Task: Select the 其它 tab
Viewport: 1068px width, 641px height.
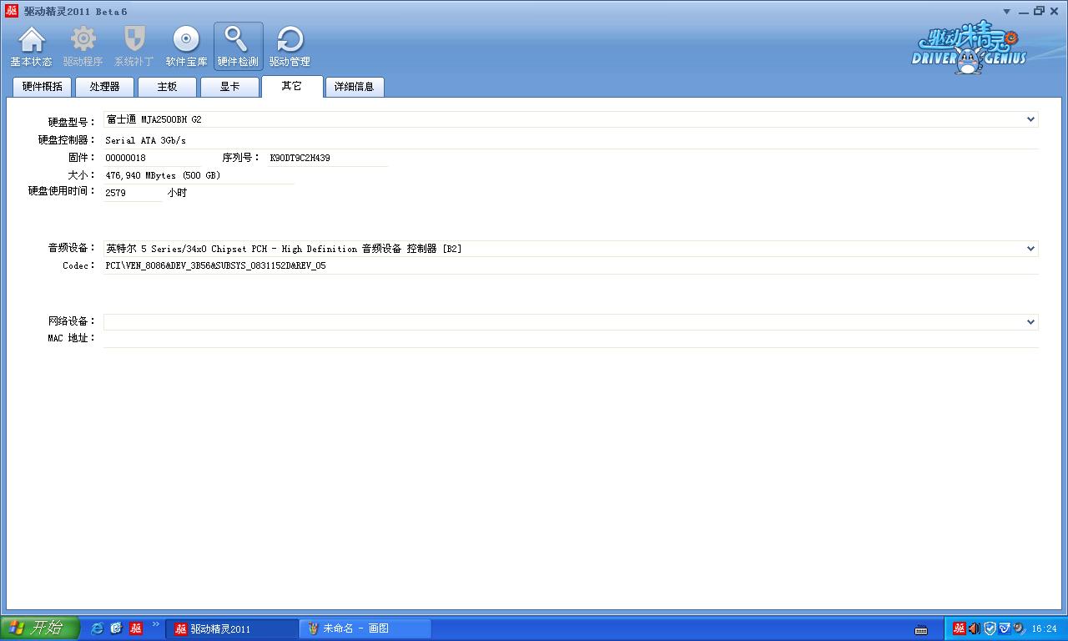Action: (x=292, y=86)
